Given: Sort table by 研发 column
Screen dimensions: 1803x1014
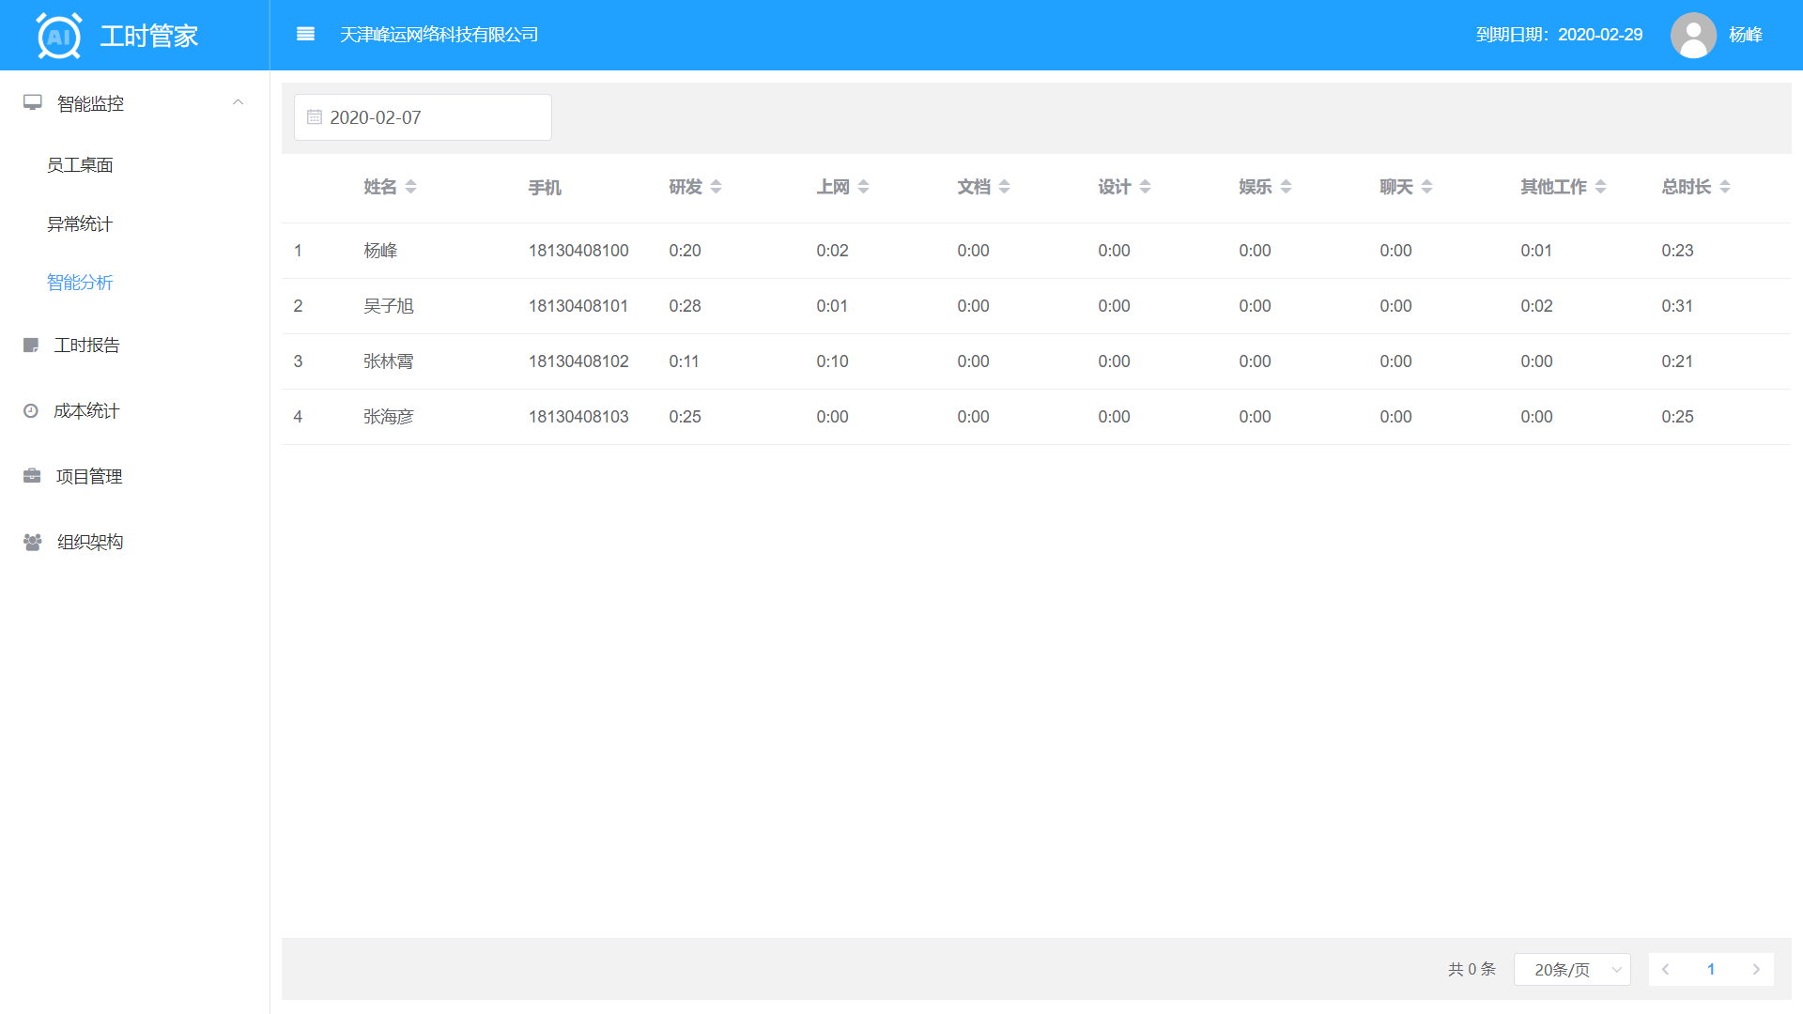Looking at the screenshot, I should pos(716,187).
